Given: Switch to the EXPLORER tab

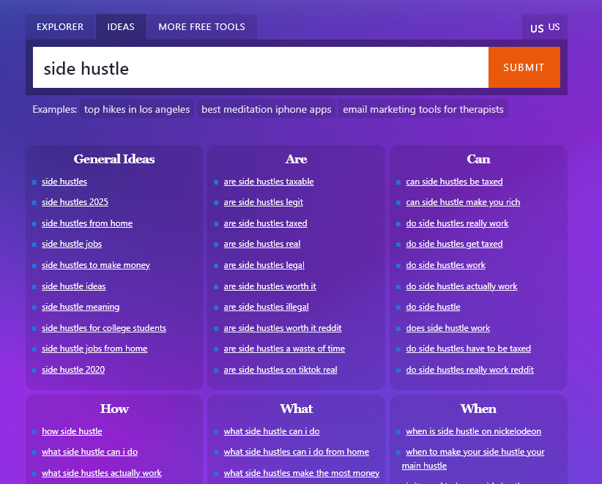Looking at the screenshot, I should coord(60,26).
